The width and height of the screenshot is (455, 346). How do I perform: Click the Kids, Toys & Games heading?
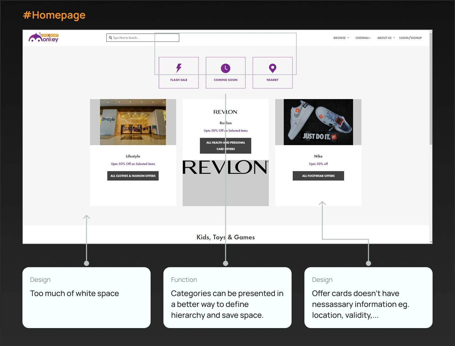(x=226, y=237)
